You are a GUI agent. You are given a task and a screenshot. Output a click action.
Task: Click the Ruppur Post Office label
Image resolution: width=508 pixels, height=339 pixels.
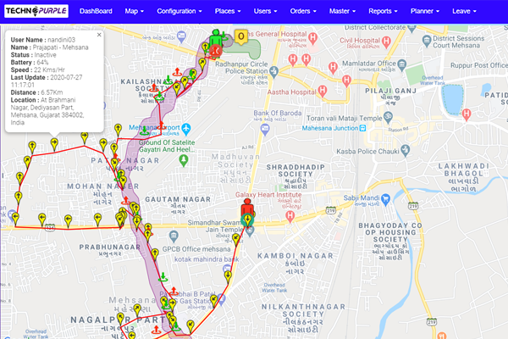click(x=479, y=65)
